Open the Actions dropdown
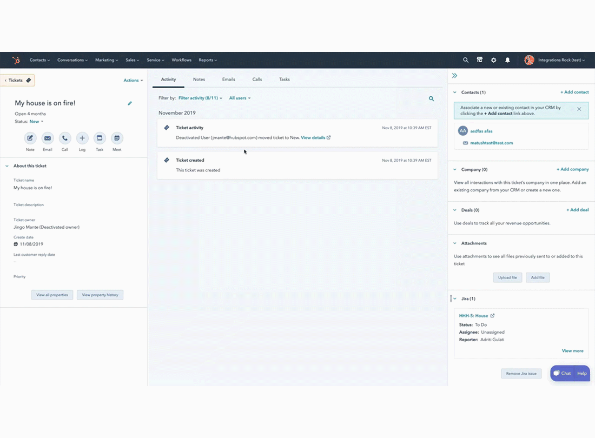The image size is (595, 438). 133,79
